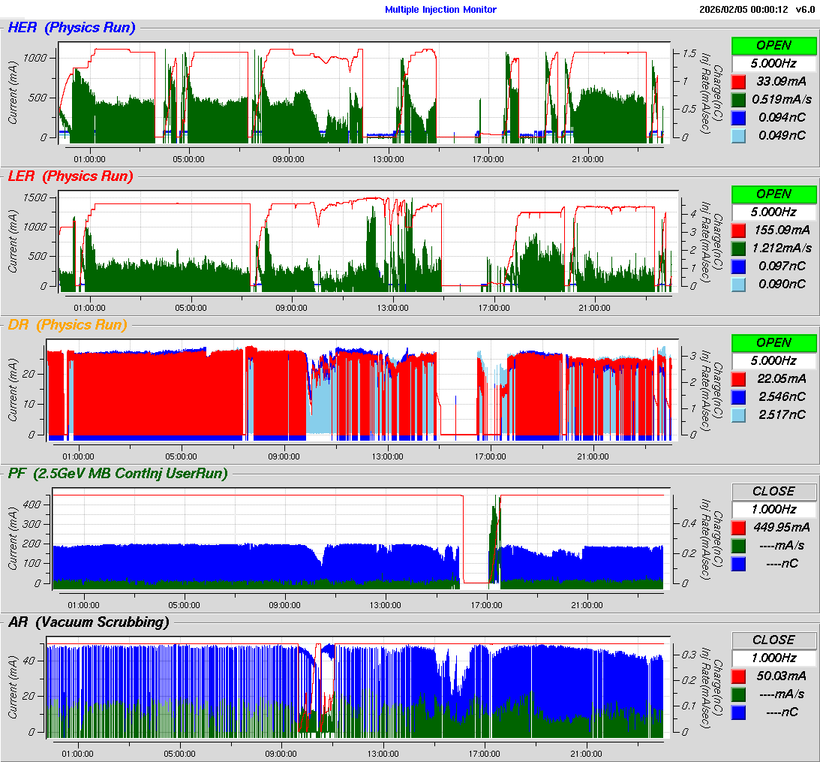Select the light blue swatch beside 2.517nC
820x762 pixels.
point(738,414)
